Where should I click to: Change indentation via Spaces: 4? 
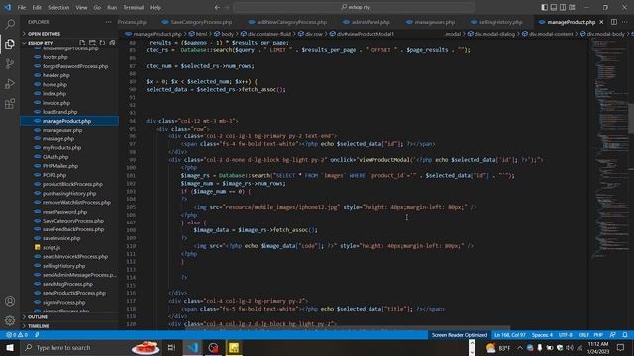[x=542, y=335]
